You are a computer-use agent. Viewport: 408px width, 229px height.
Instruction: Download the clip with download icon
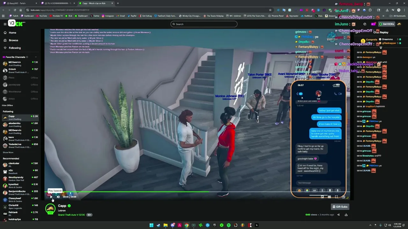346,215
